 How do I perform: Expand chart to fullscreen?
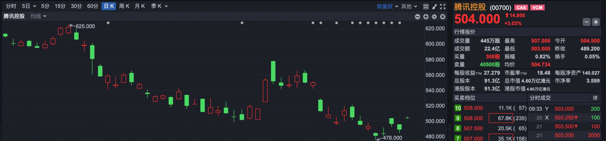point(443,6)
